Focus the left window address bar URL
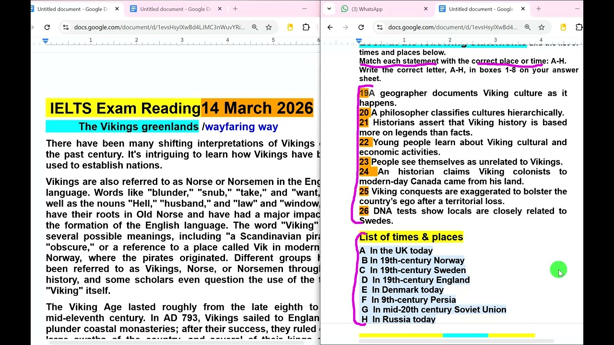The width and height of the screenshot is (614, 345). [159, 27]
